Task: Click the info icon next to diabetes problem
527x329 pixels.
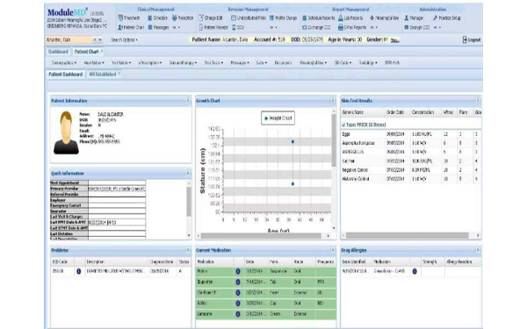Action: pos(79,271)
